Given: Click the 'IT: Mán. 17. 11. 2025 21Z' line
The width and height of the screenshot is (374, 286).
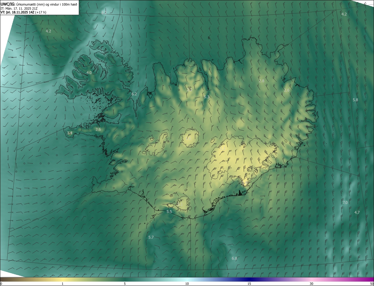Looking at the screenshot, I should coord(19,8).
